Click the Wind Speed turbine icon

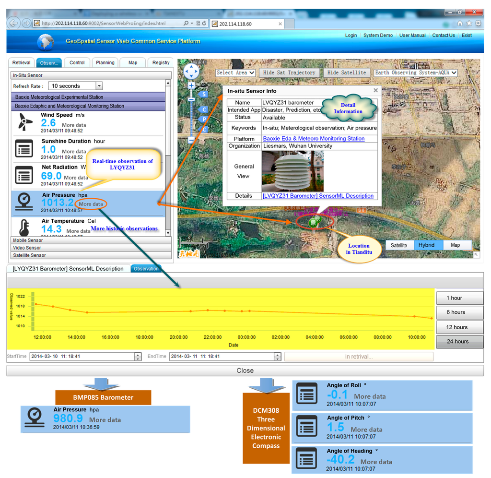25,122
